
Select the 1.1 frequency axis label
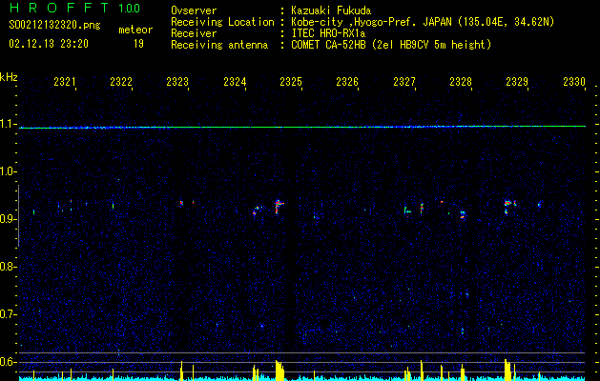pyautogui.click(x=9, y=125)
